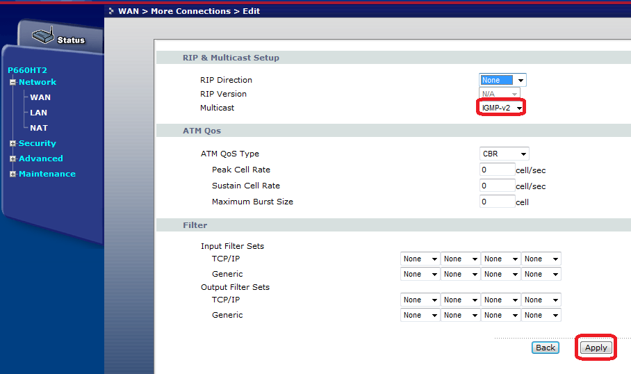Click the Maximum Burst Size field
631x374 pixels.
point(498,202)
